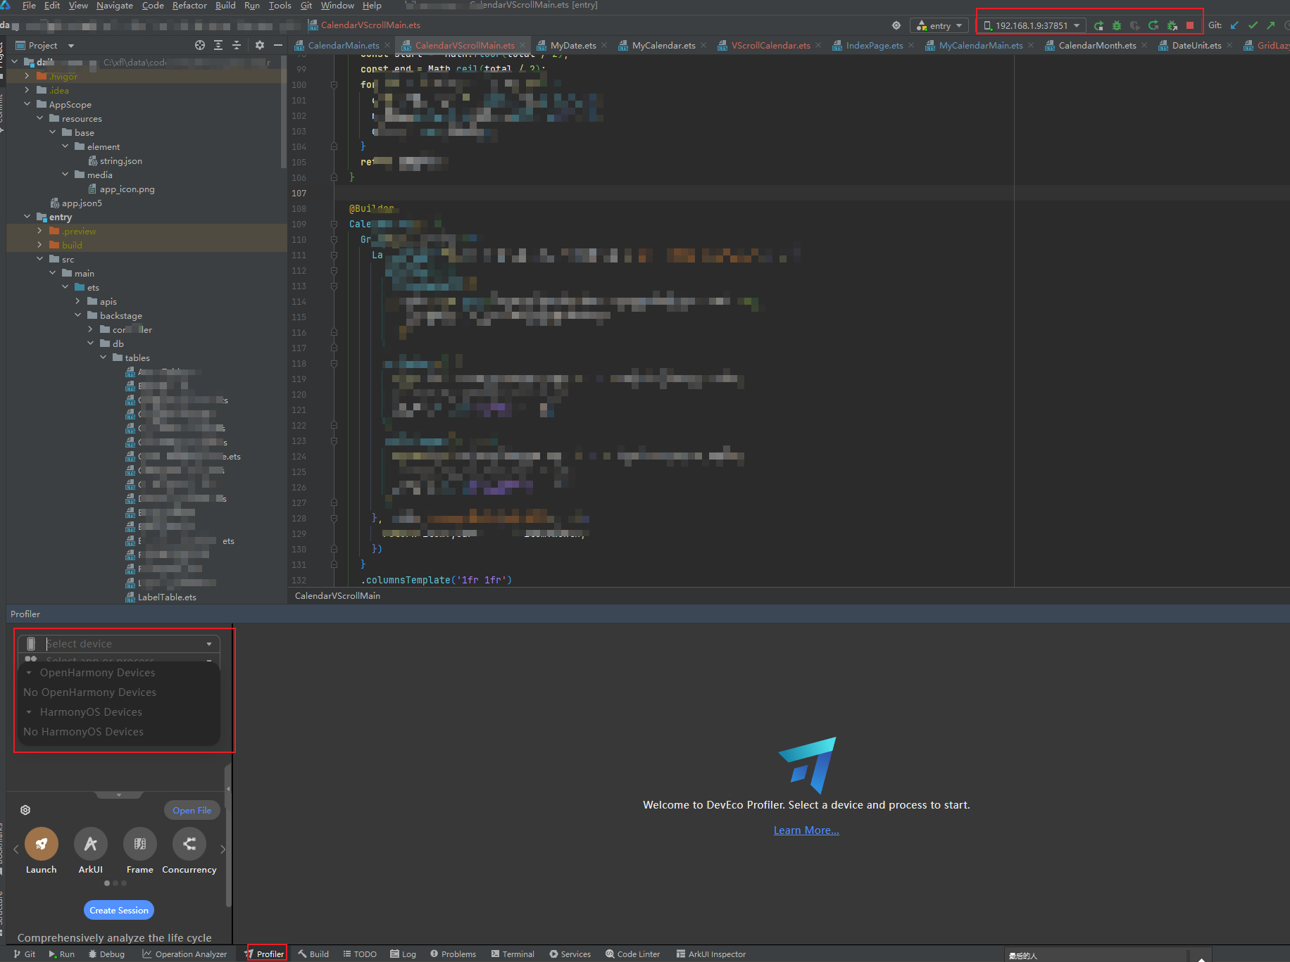This screenshot has width=1290, height=962.
Task: Collapse the tables folder
Action: click(104, 357)
